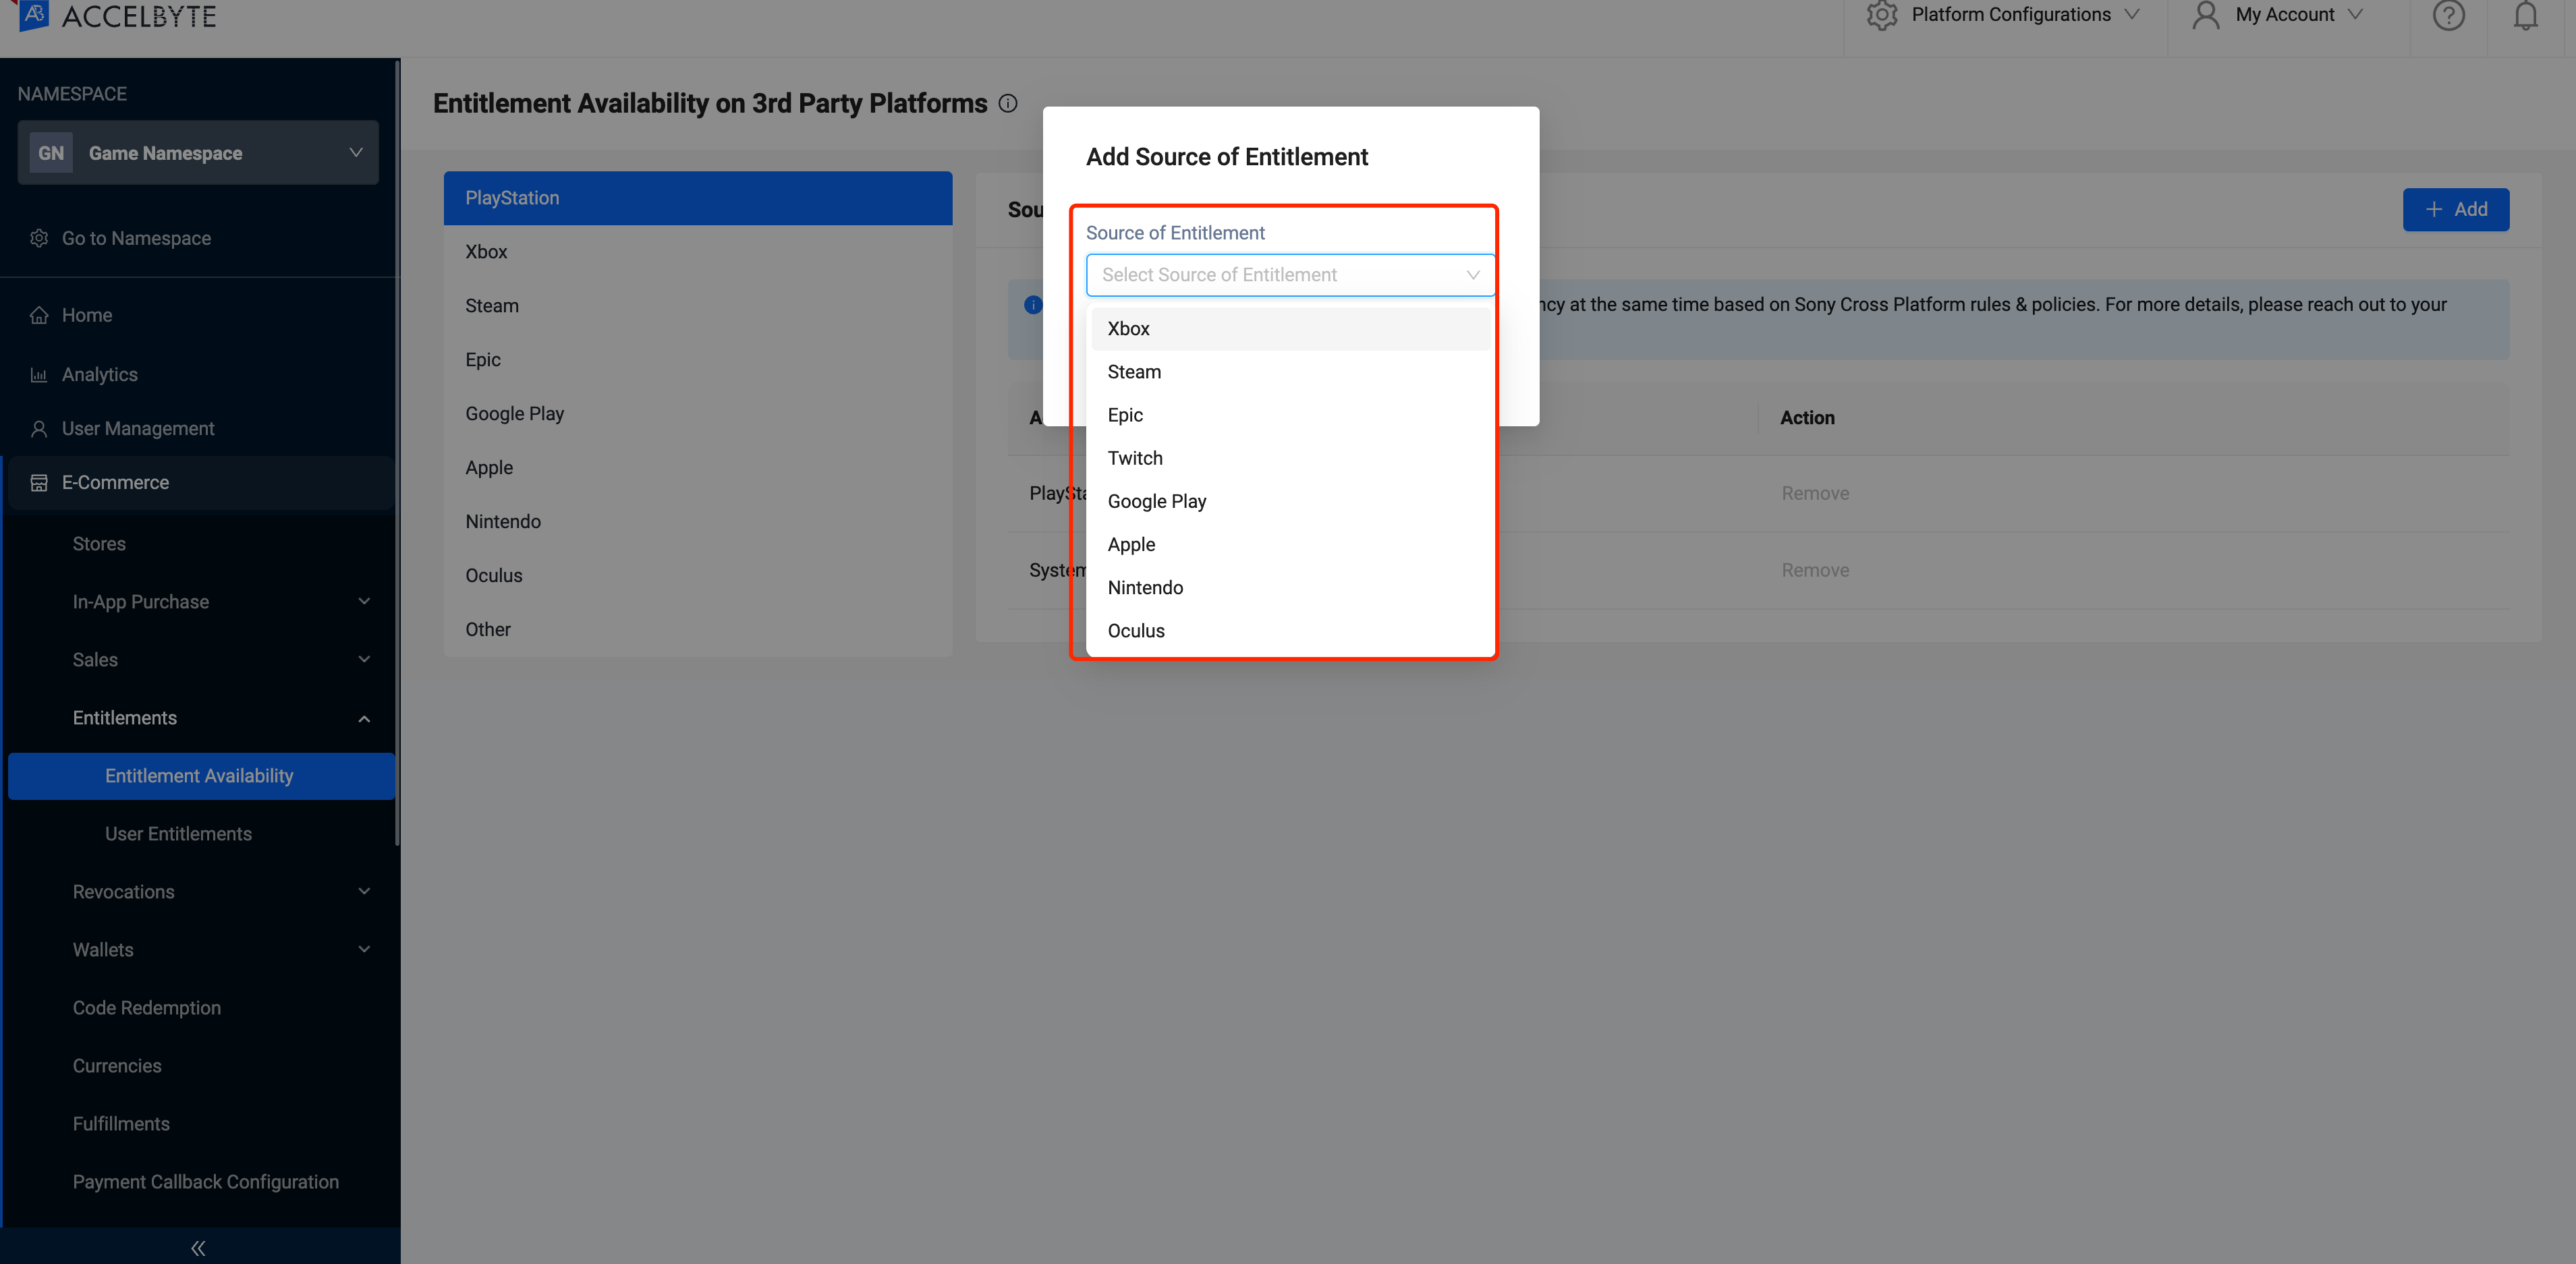Image resolution: width=2576 pixels, height=1264 pixels.
Task: Collapse the sidebar with the double-arrow icon
Action: (198, 1247)
